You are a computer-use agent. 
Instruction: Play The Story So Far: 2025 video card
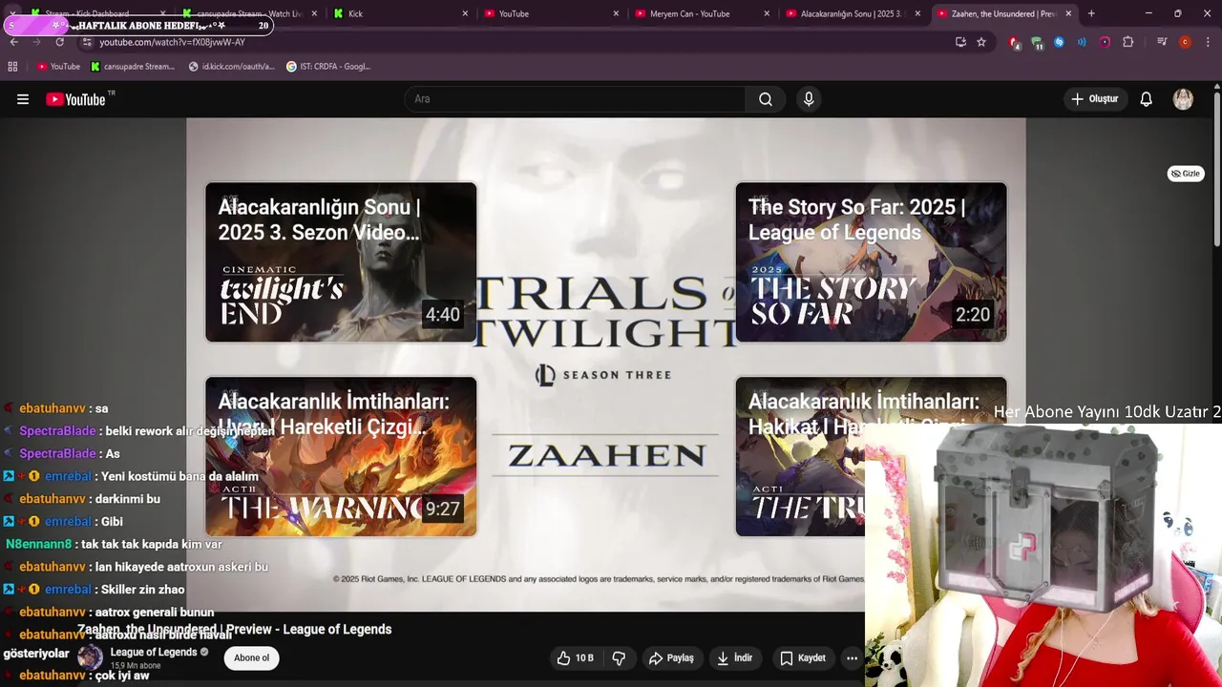(871, 262)
